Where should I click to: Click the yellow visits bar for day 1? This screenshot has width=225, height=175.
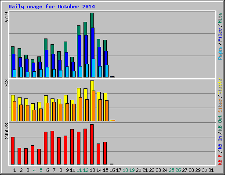click(13, 98)
